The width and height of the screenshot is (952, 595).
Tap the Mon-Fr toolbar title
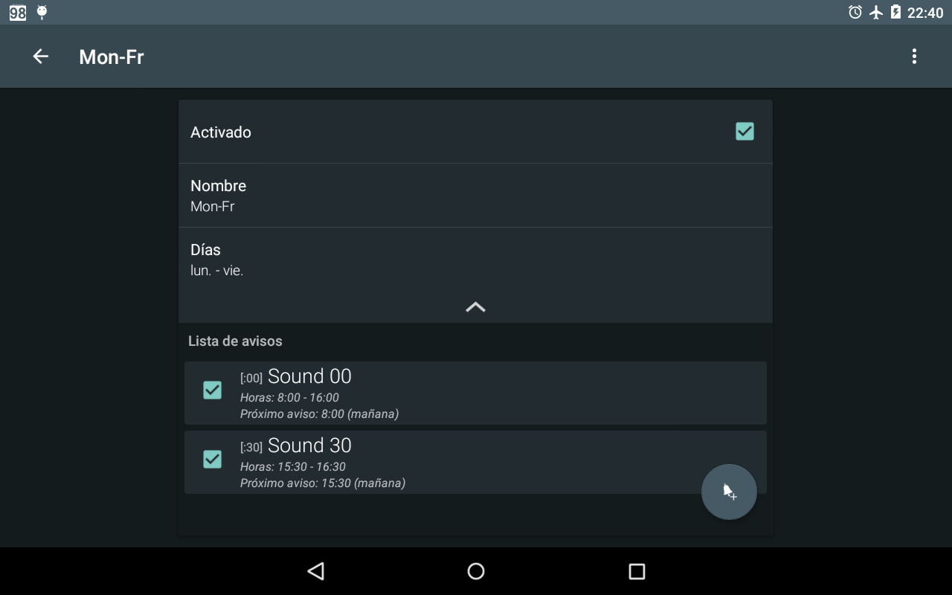112,57
